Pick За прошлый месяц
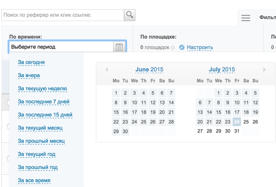The height and width of the screenshot is (187, 276). 41,141
